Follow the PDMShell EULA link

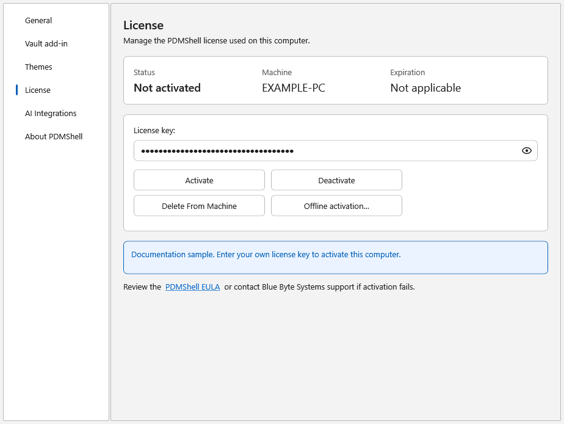(192, 287)
